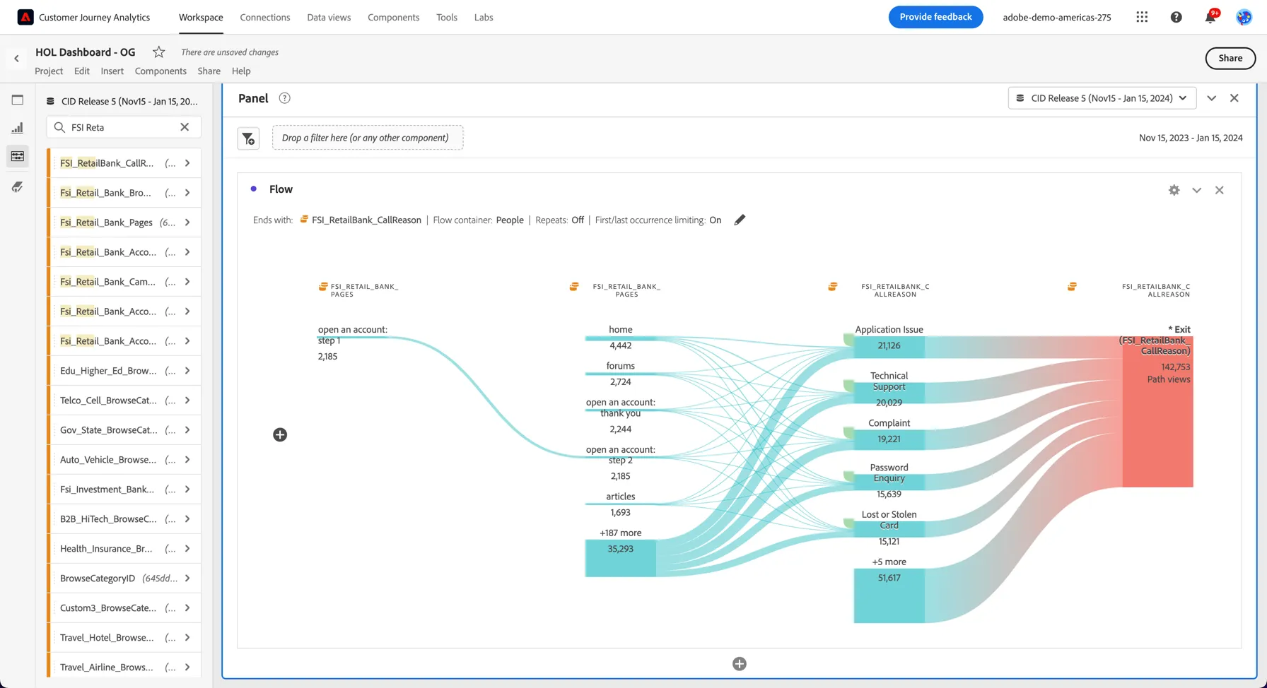The width and height of the screenshot is (1267, 688).
Task: Click the red Exit flow node
Action: [1157, 412]
